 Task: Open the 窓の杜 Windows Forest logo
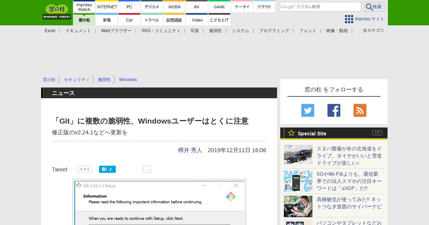click(57, 12)
